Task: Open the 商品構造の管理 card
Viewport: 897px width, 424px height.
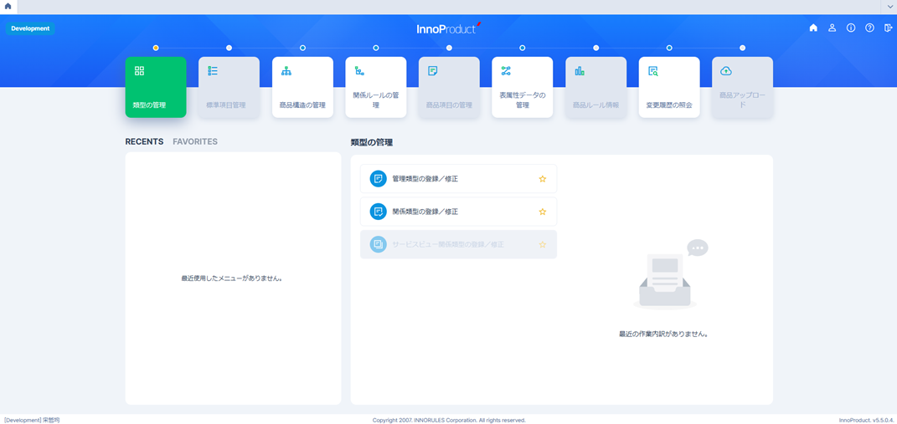Action: pos(302,87)
